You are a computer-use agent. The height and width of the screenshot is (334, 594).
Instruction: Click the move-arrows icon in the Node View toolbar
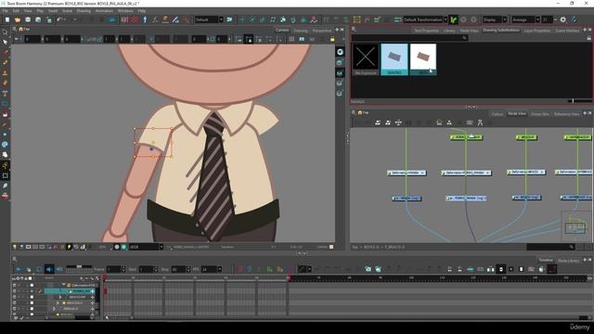[398, 122]
